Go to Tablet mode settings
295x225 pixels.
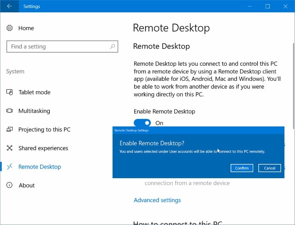click(x=35, y=92)
